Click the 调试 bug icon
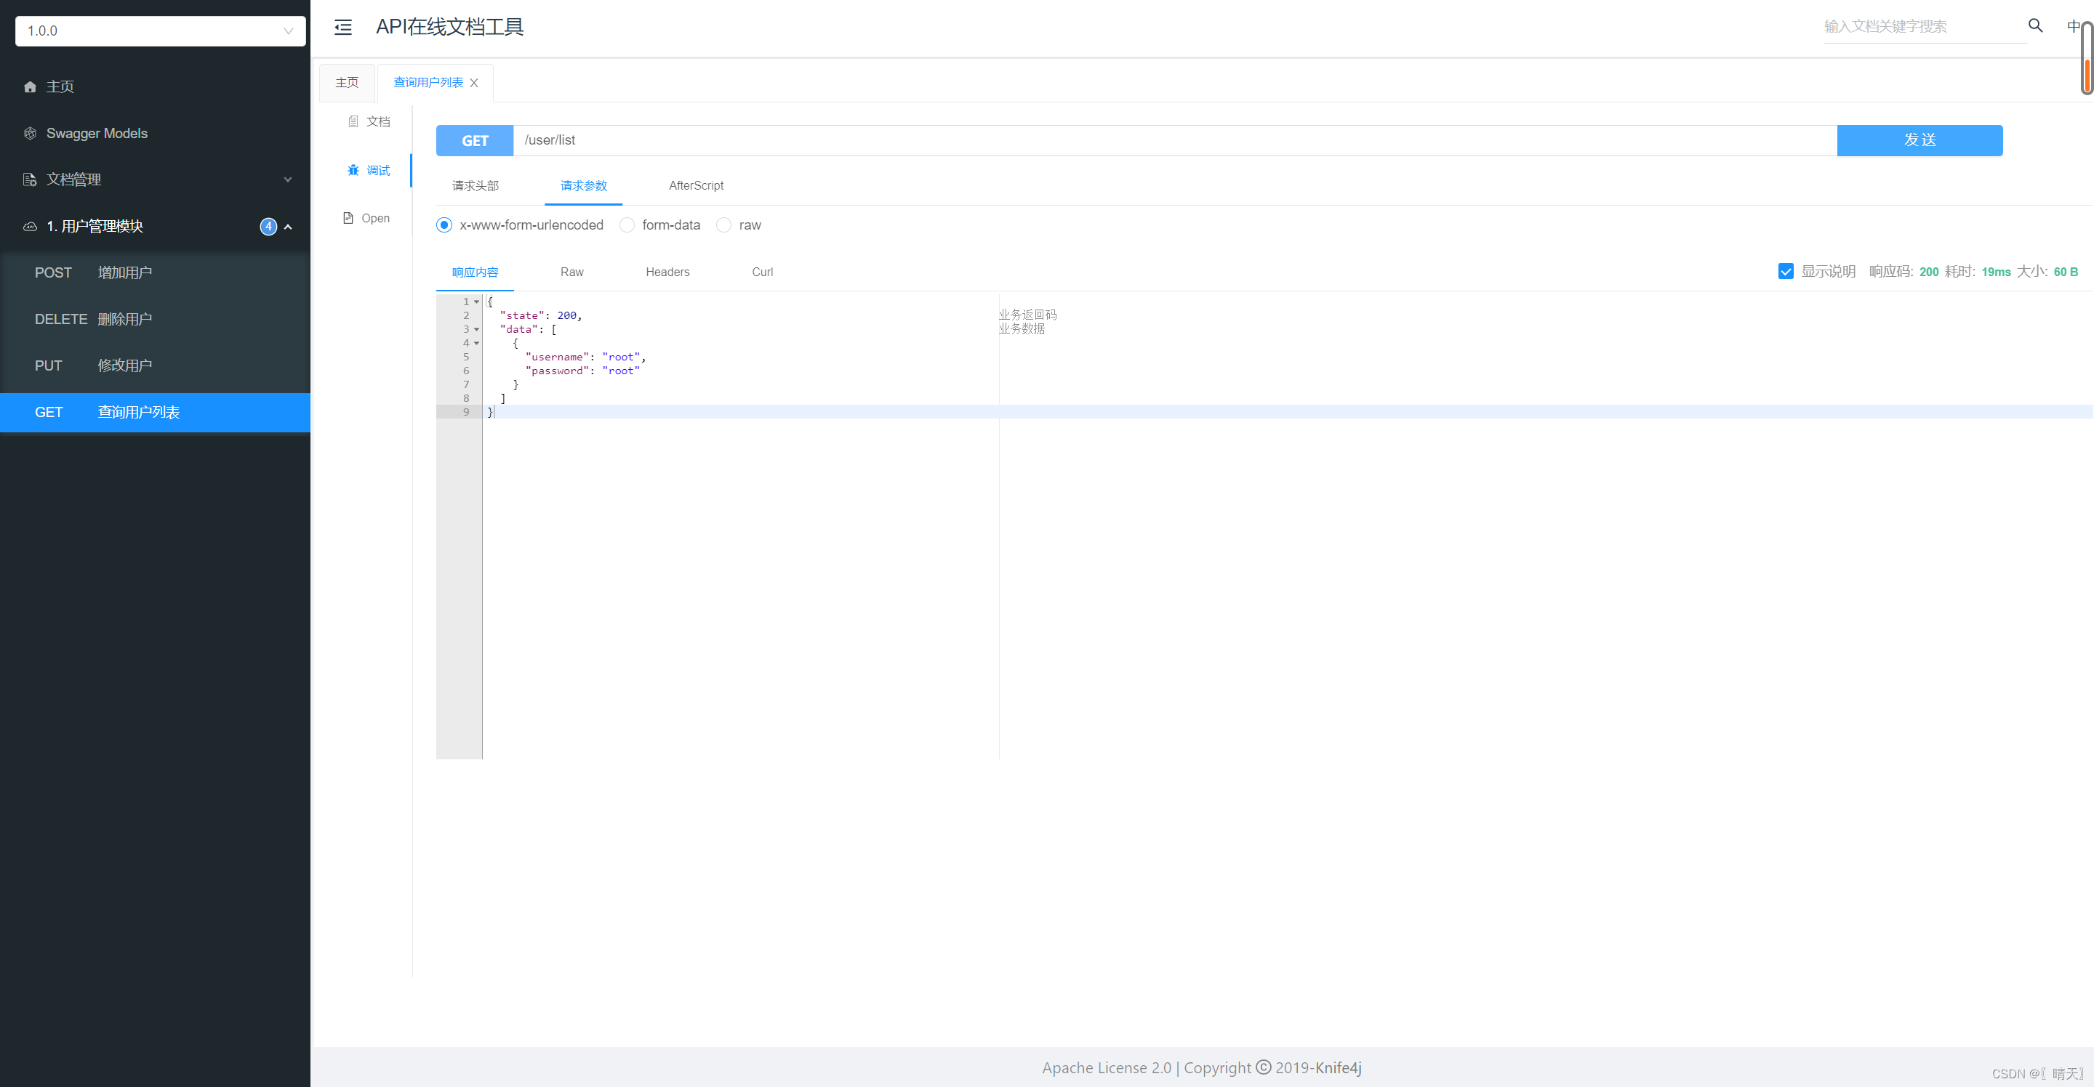Viewport: 2094px width, 1087px height. point(353,171)
